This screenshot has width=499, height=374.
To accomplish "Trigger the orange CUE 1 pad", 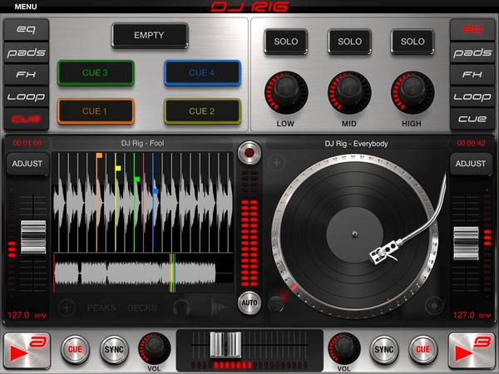I will (96, 111).
